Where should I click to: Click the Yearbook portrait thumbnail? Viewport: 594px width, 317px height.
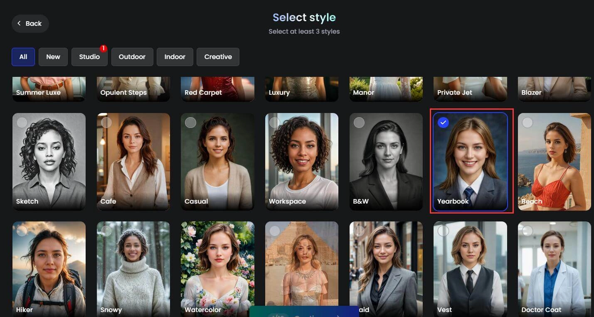(471, 162)
